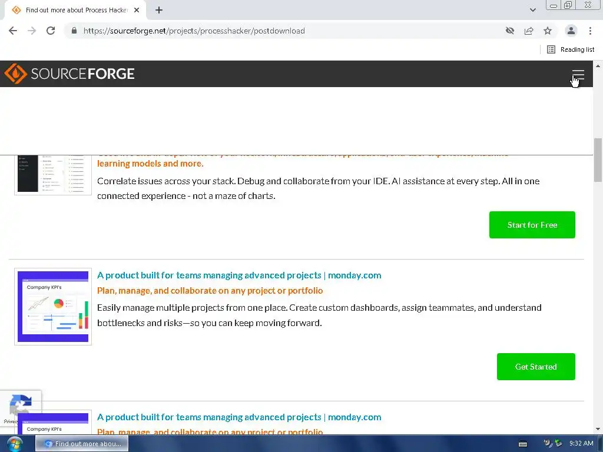603x452 pixels.
Task: Click the scrollbar up arrow
Action: [x=598, y=66]
